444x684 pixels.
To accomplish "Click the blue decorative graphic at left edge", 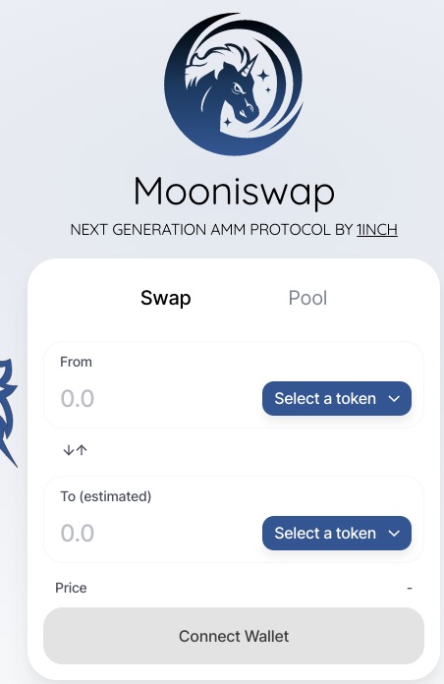I will tap(8, 413).
